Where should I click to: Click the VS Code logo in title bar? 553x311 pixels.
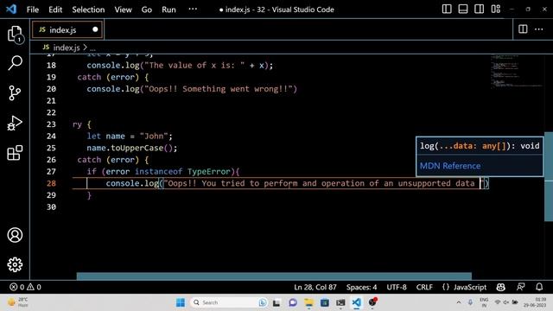[x=11, y=10]
